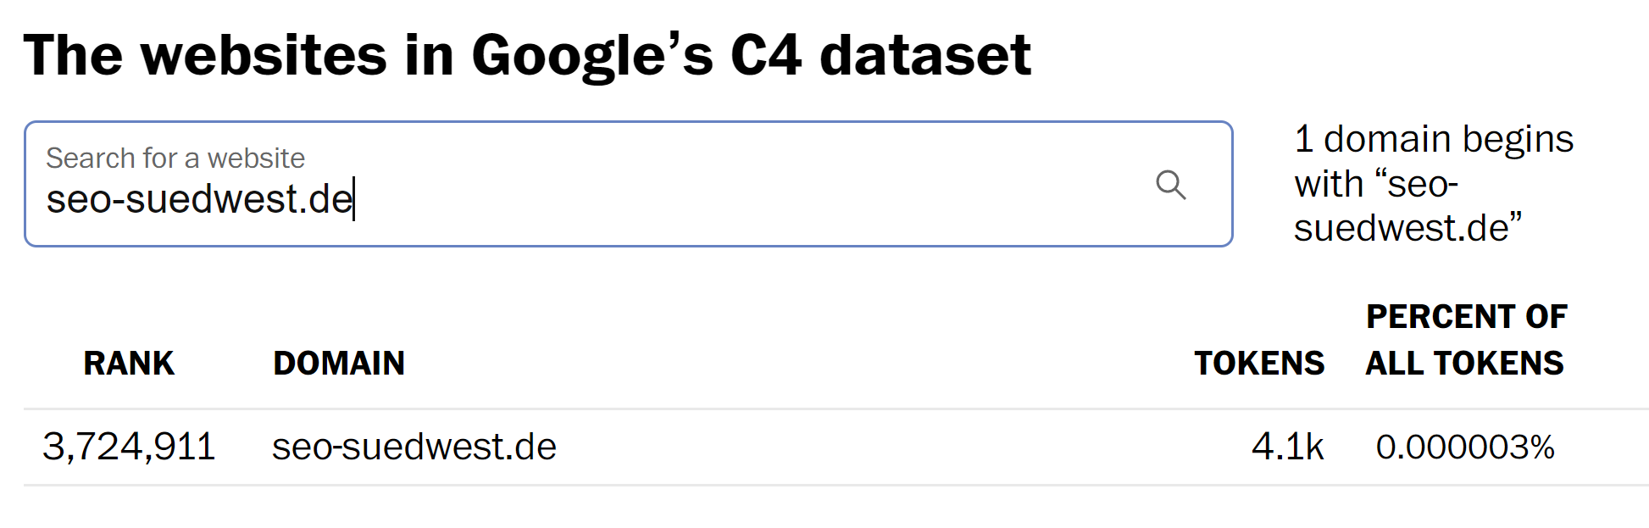Click the PERCENT OF ALL TOKENS header
The width and height of the screenshot is (1649, 528).
(x=1465, y=340)
